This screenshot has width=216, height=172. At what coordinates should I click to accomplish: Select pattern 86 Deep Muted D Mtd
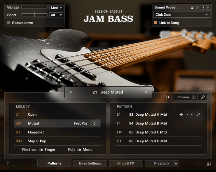point(159,141)
